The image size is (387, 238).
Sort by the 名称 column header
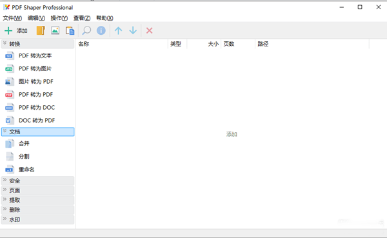click(x=122, y=44)
